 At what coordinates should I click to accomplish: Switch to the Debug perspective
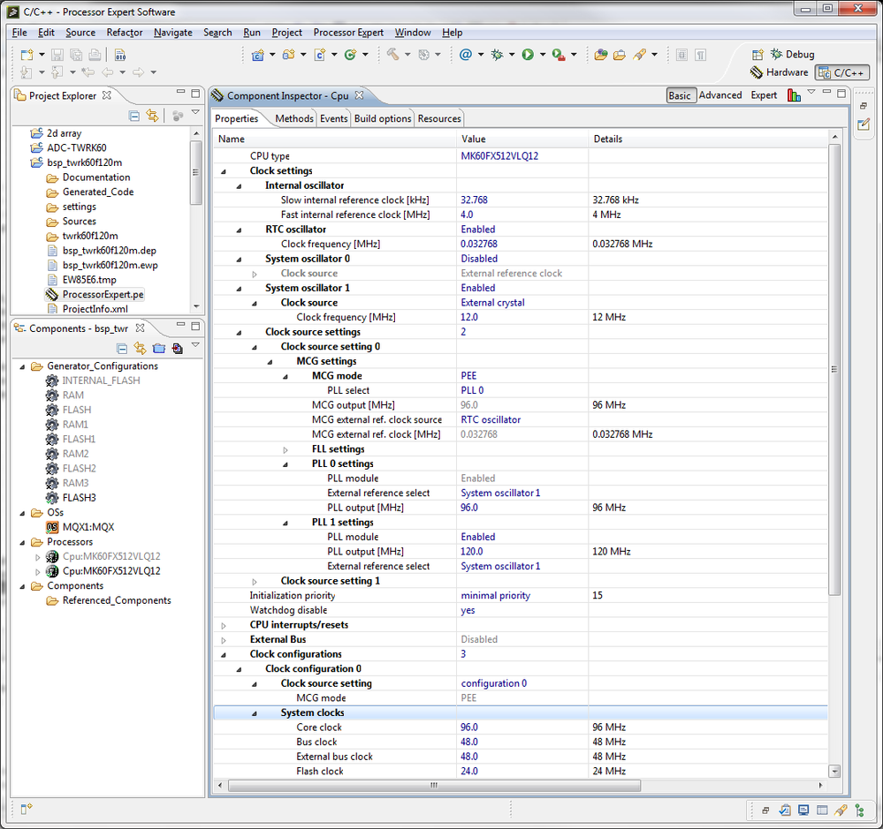792,54
